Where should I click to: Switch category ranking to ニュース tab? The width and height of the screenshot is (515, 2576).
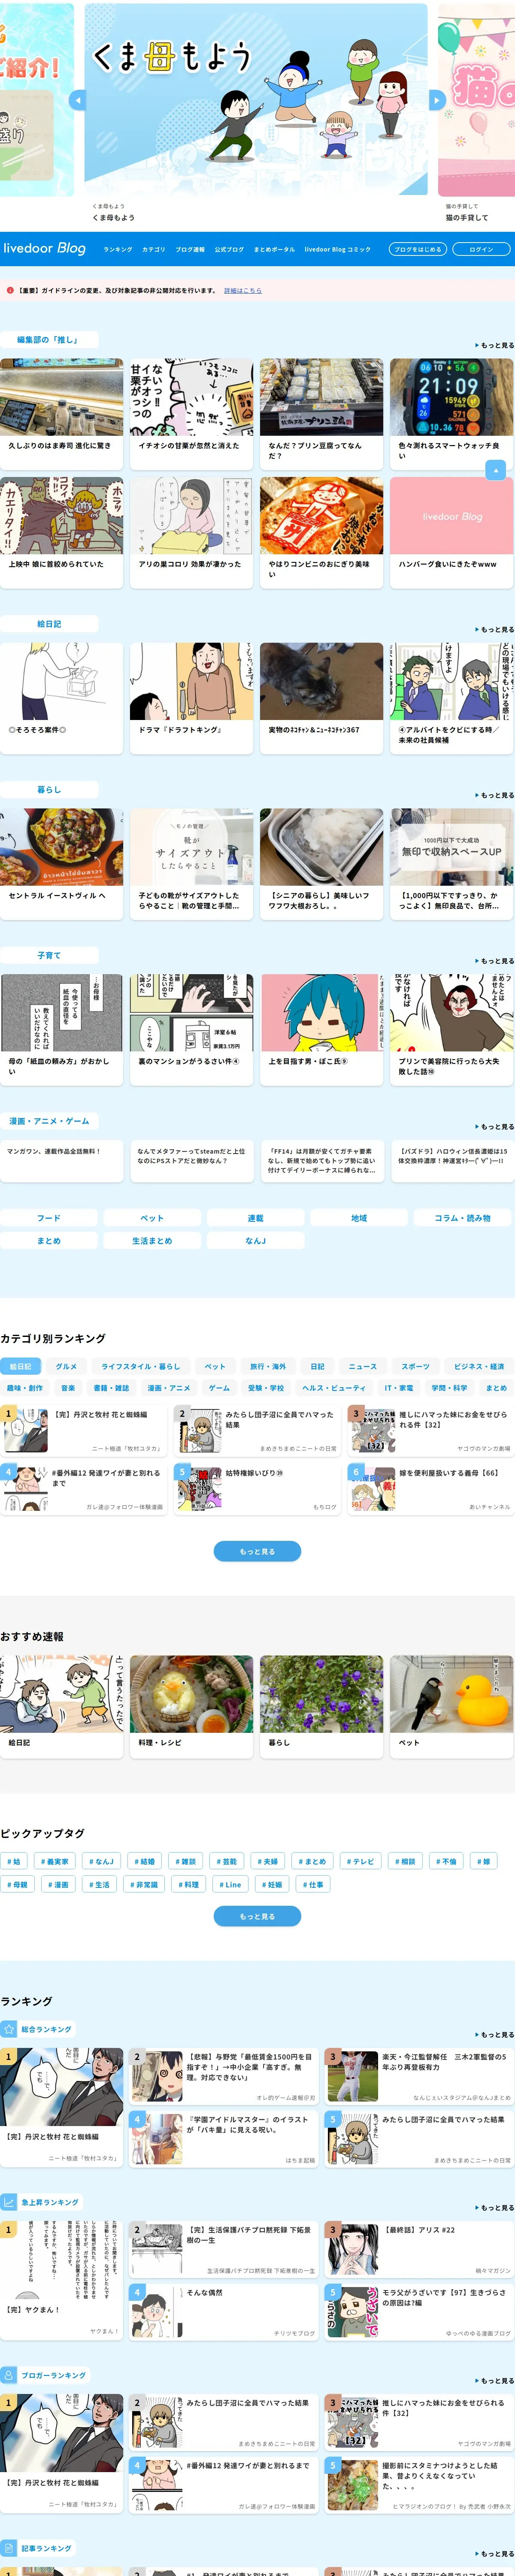[363, 1366]
